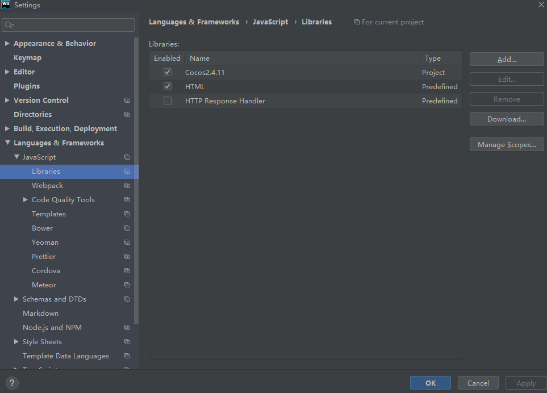This screenshot has height=393, width=547.
Task: Disable the Cocos2.4.11 library checkbox
Action: click(x=168, y=73)
